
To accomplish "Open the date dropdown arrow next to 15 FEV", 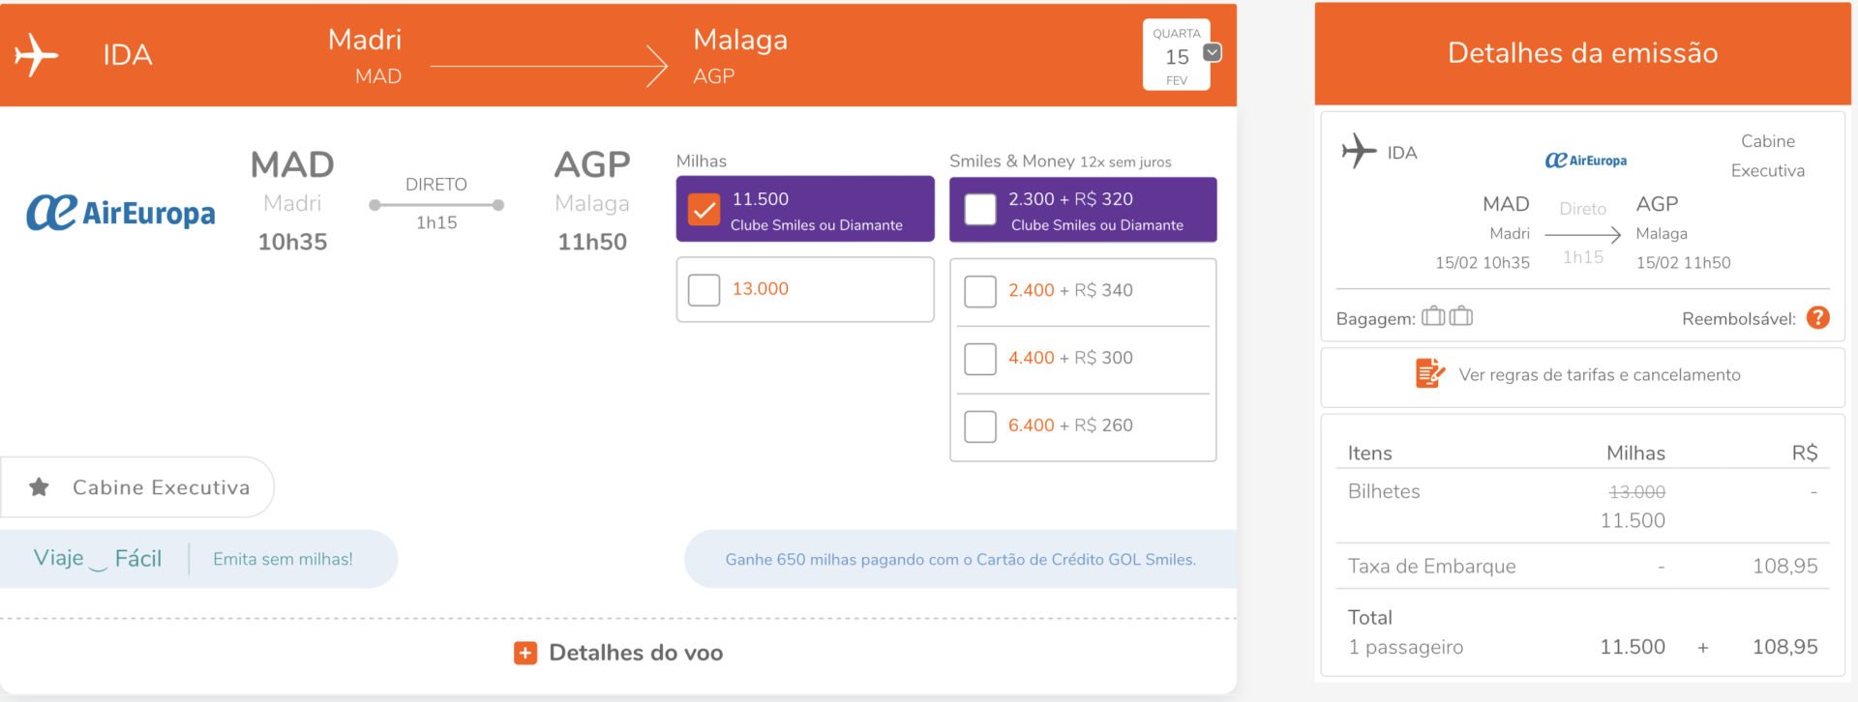I will tap(1213, 52).
